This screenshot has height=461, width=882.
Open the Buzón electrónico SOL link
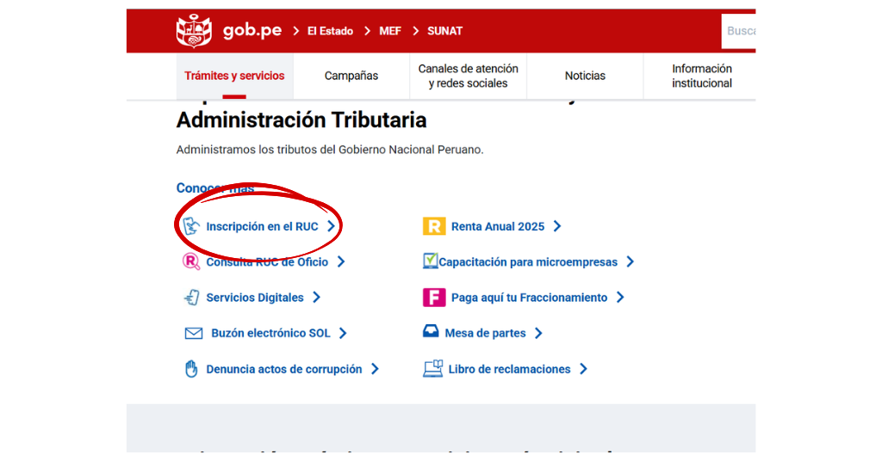[270, 333]
